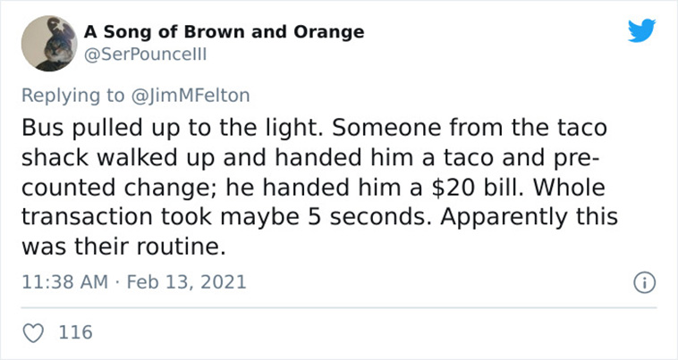The width and height of the screenshot is (678, 360).
Task: Click 'transaction took maybe 5 seconds' text
Action: (226, 217)
